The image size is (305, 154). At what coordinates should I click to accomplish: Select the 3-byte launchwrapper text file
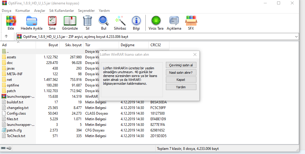pyautogui.click(x=20, y=124)
